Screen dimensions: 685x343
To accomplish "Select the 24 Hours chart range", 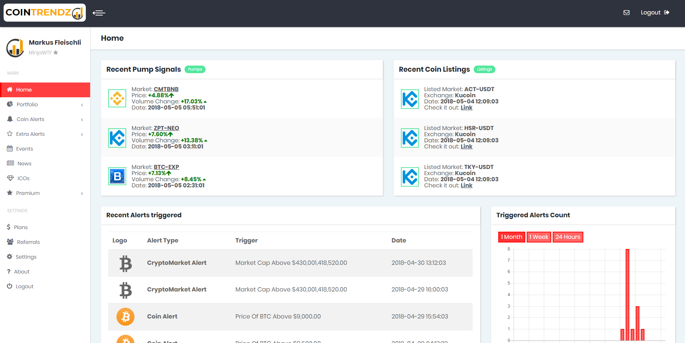I will pyautogui.click(x=568, y=237).
